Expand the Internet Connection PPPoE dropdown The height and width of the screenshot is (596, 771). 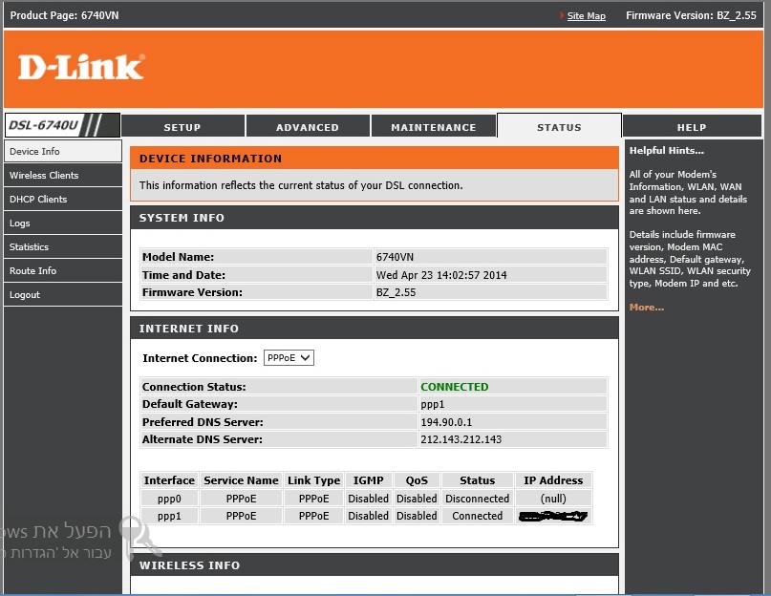[x=289, y=358]
